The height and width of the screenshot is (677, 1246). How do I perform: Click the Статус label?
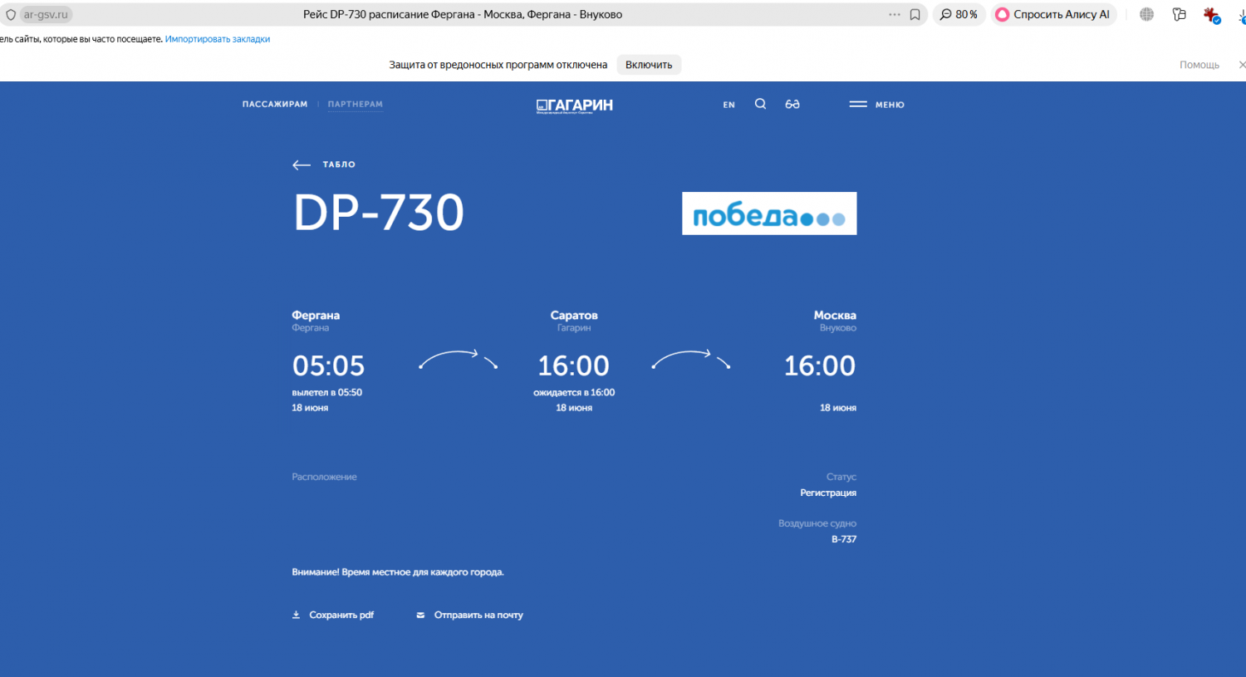tap(841, 477)
